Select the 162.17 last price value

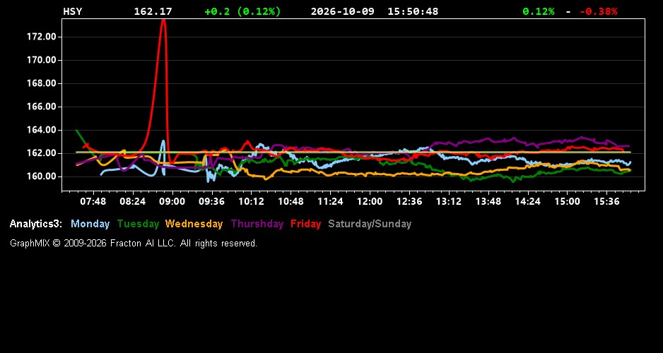(153, 11)
